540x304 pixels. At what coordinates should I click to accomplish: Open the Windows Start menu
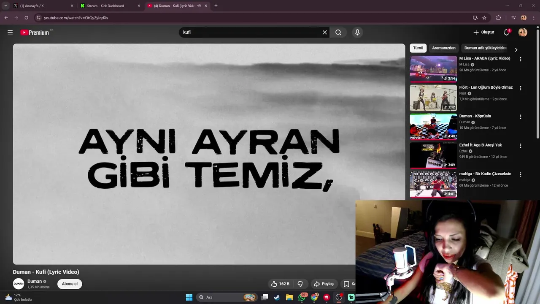(189, 297)
